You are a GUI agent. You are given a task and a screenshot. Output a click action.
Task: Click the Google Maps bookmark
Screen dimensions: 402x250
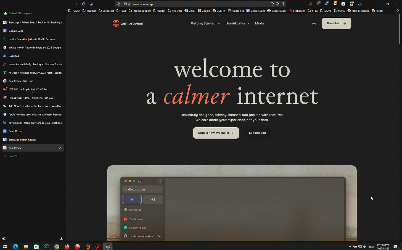click(277, 11)
